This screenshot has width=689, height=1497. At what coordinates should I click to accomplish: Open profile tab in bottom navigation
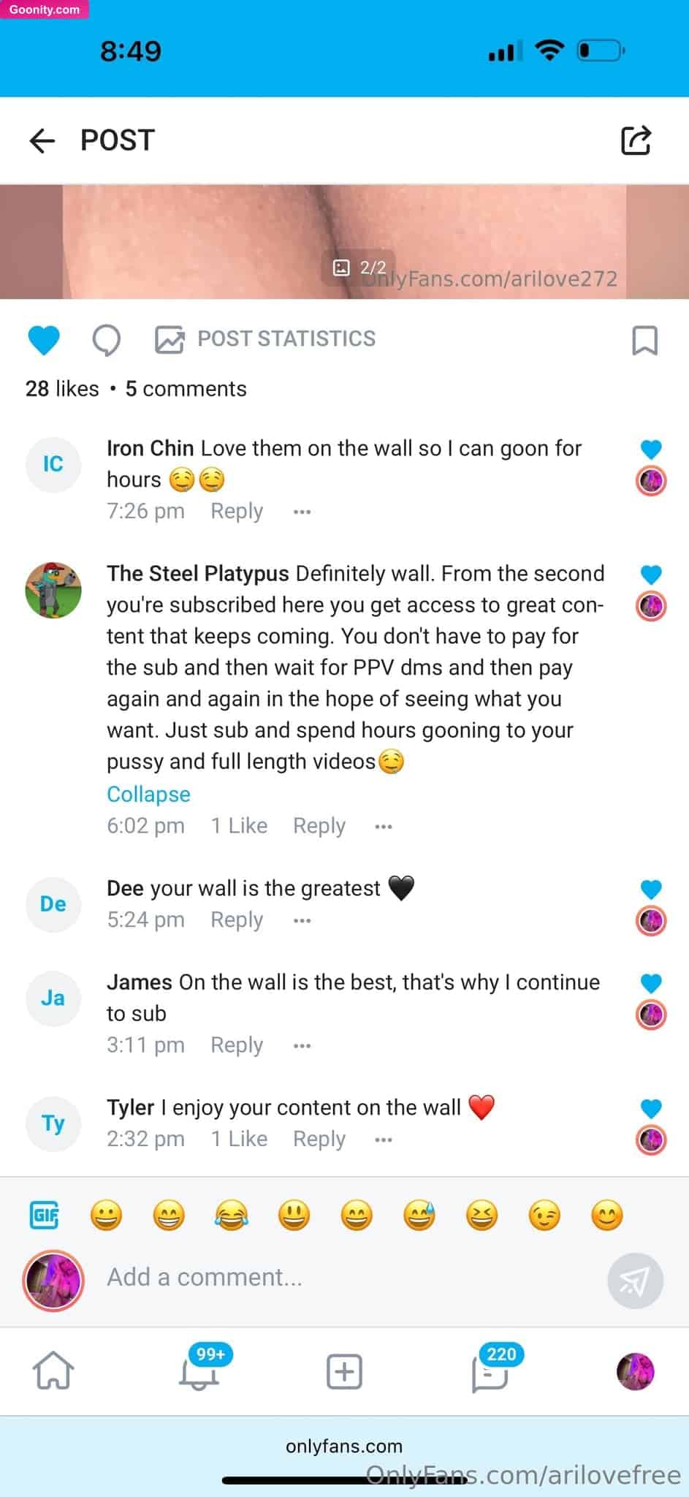(635, 1371)
